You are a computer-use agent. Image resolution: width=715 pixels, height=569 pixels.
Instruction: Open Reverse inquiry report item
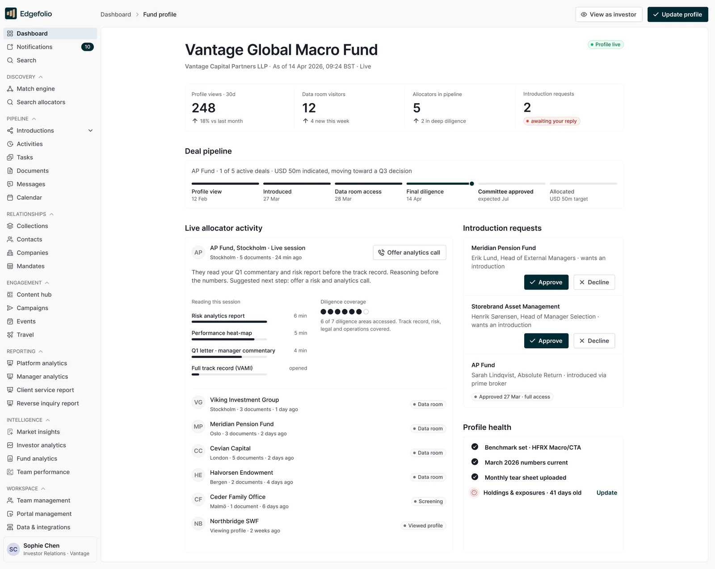pos(50,403)
